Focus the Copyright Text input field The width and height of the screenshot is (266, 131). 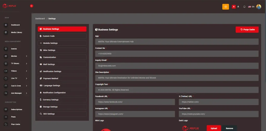177,90
